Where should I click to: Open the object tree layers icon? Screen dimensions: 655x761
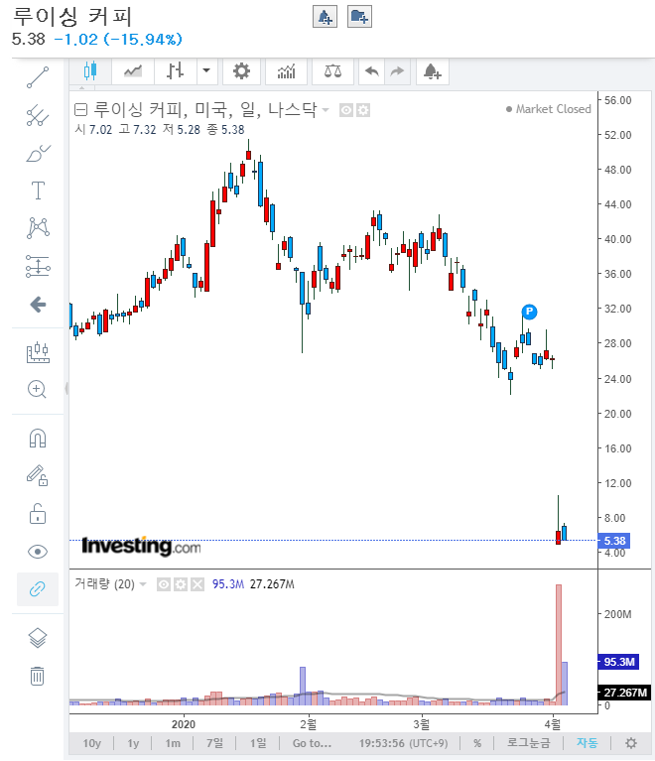click(38, 638)
